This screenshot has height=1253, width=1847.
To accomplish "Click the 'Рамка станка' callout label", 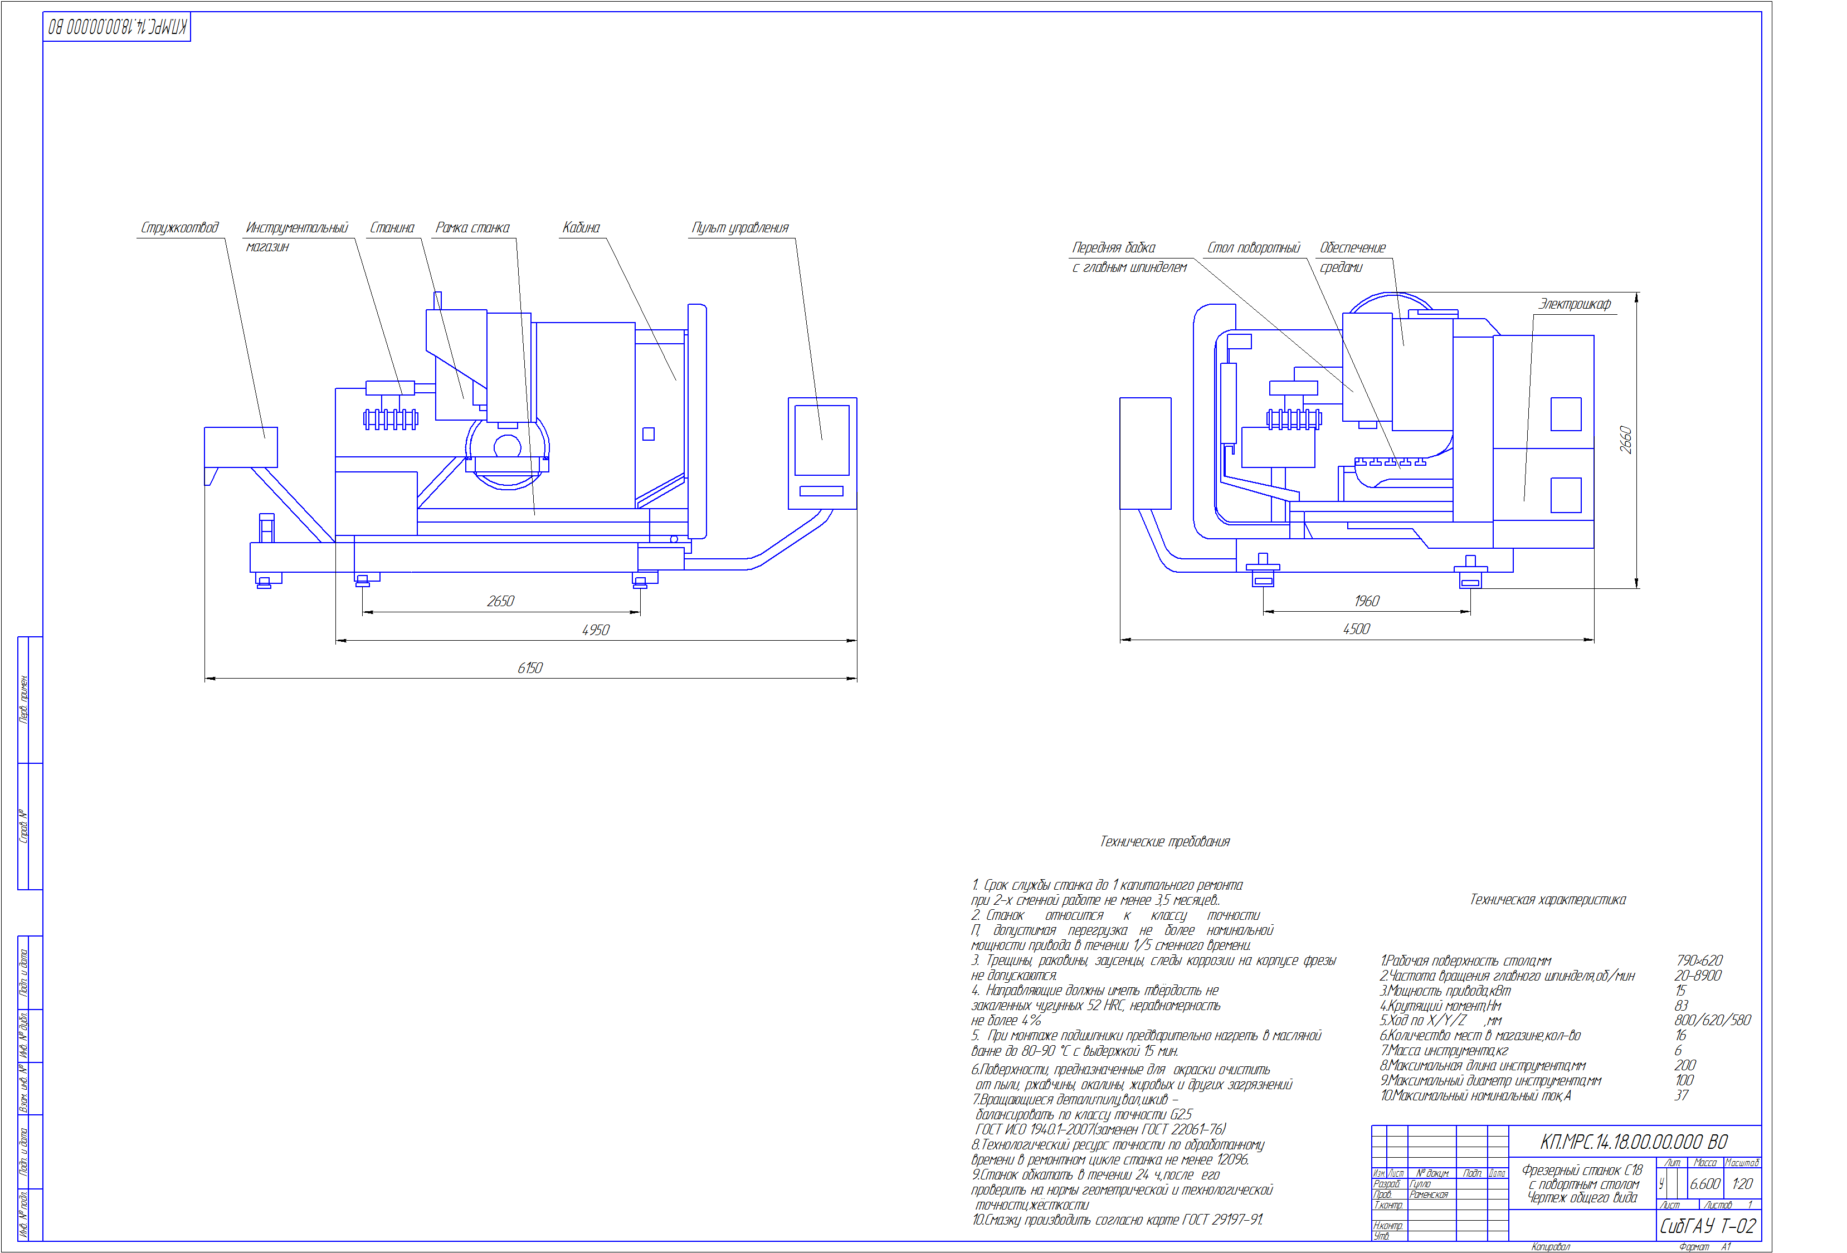I will 472,228.
